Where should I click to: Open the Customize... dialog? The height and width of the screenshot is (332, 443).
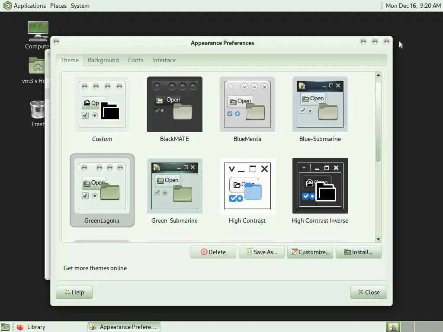[x=310, y=252]
